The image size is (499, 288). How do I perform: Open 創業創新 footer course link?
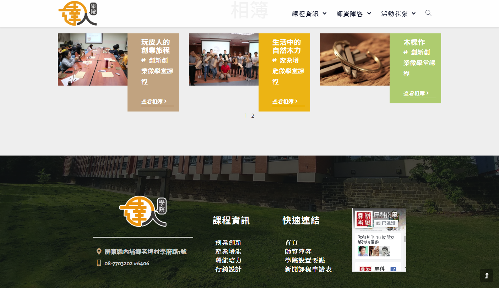click(228, 243)
